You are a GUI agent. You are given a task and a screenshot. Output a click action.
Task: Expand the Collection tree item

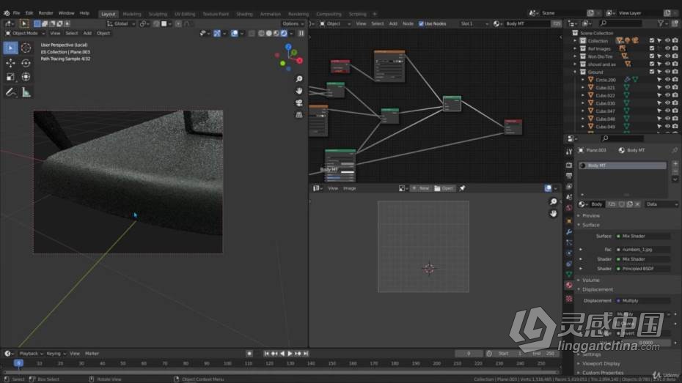[x=575, y=40]
